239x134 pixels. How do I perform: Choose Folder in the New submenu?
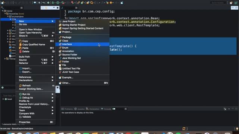[x=82, y=61]
